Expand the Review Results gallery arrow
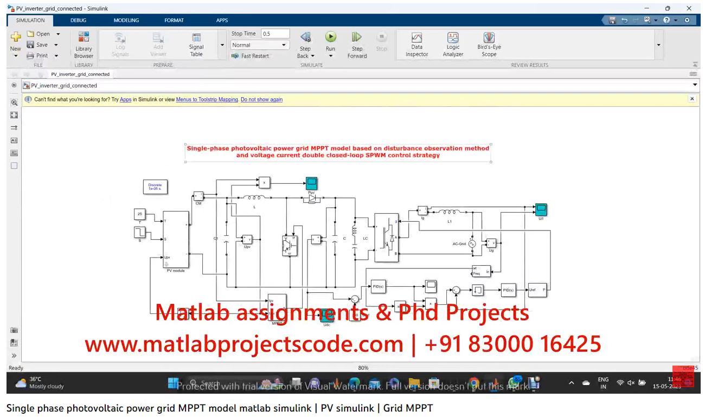Image resolution: width=705 pixels, height=417 pixels. tap(659, 45)
